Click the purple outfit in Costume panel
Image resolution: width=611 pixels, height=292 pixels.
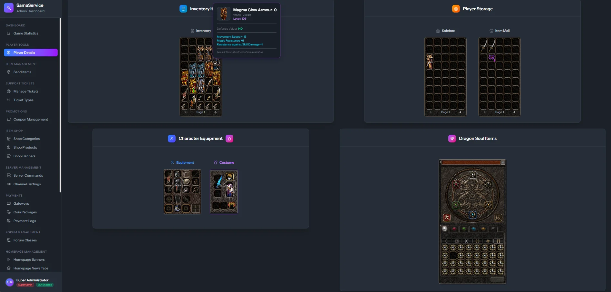point(230,190)
